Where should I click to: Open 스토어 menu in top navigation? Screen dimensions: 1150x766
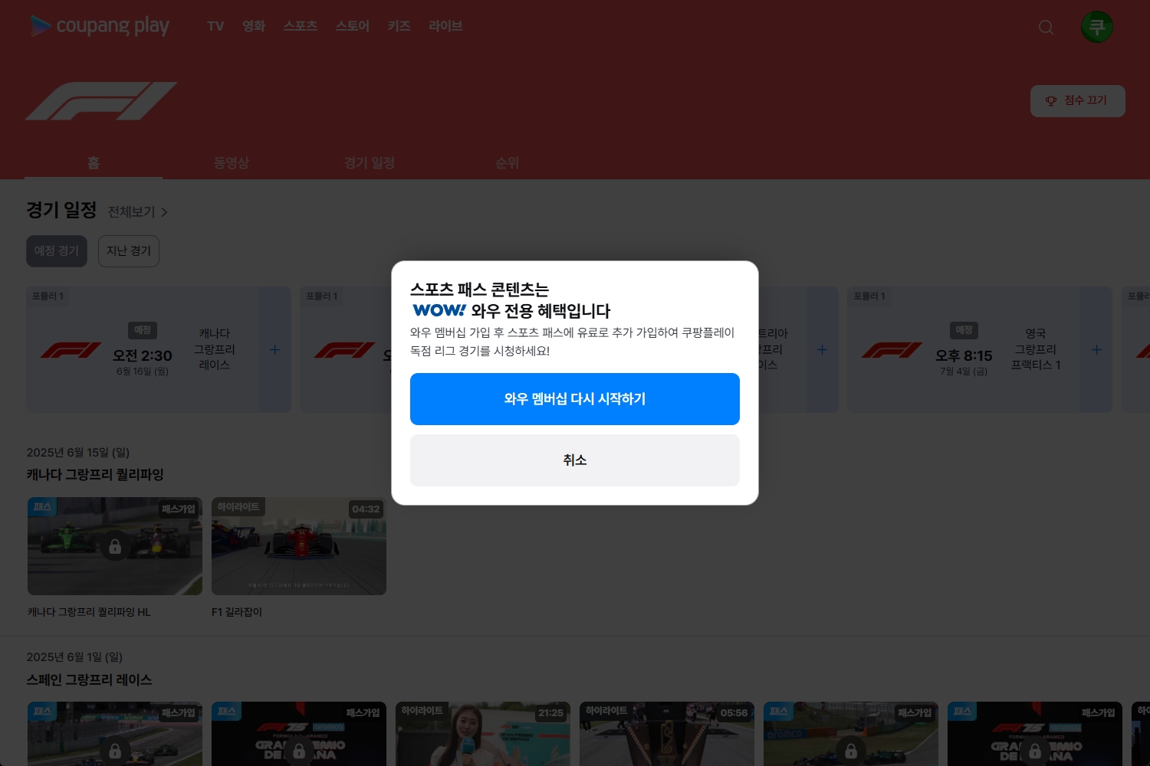pos(353,26)
